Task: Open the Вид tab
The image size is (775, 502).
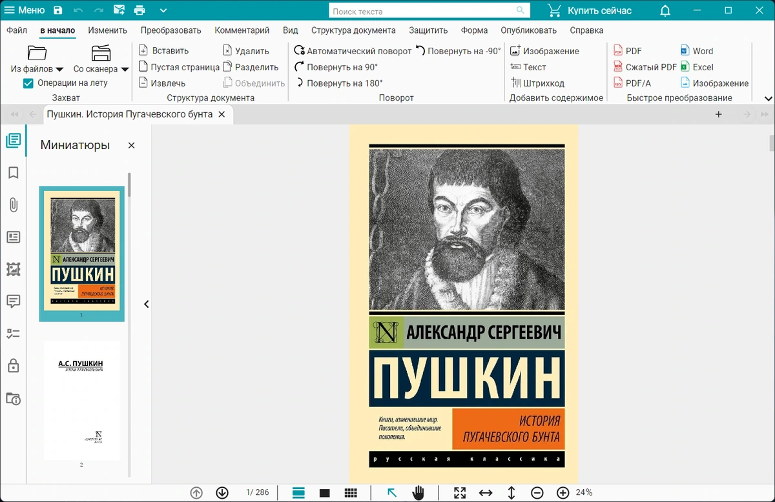Action: point(291,30)
